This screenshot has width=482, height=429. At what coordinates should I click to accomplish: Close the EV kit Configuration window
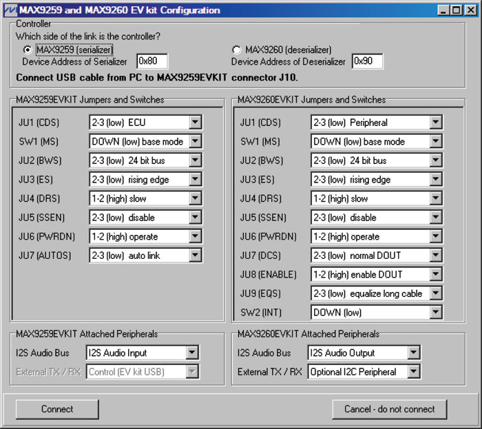471,10
